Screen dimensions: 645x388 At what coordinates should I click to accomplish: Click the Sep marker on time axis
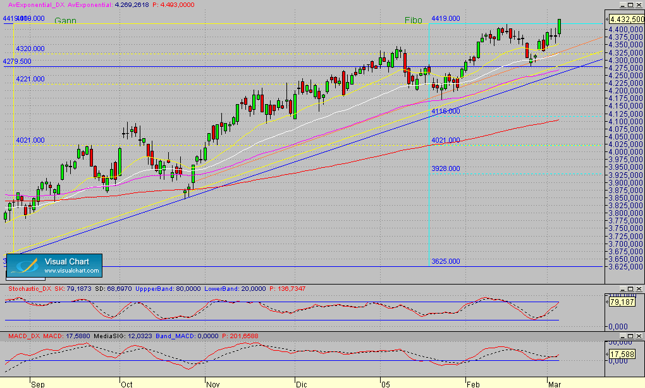37,384
